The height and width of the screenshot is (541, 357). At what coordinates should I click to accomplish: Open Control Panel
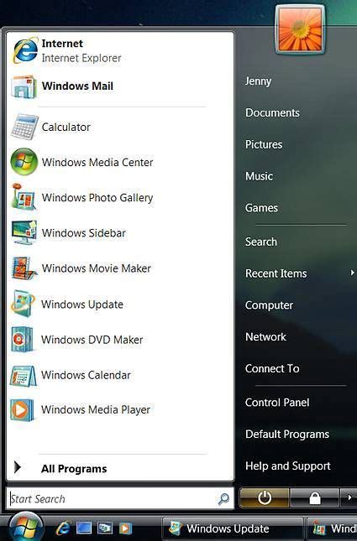[x=277, y=403]
